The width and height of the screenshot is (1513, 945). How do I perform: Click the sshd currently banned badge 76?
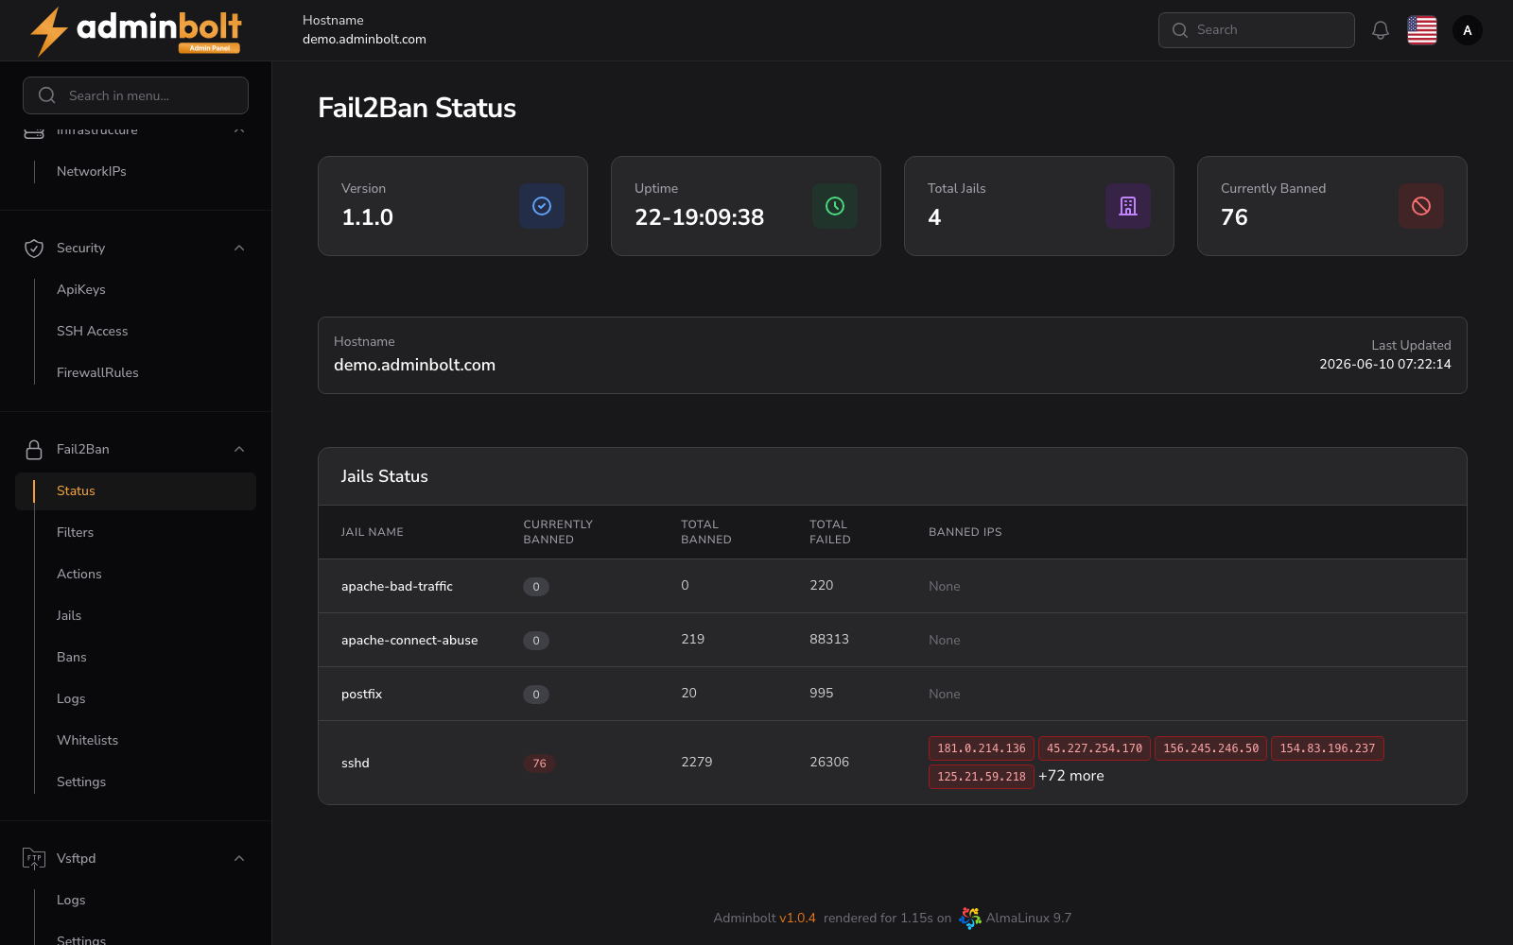coord(539,764)
